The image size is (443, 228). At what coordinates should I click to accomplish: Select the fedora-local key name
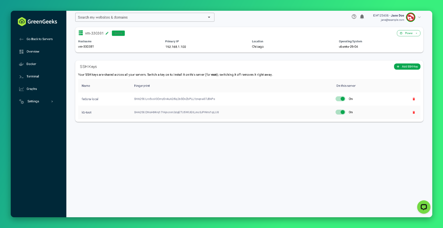coord(90,99)
